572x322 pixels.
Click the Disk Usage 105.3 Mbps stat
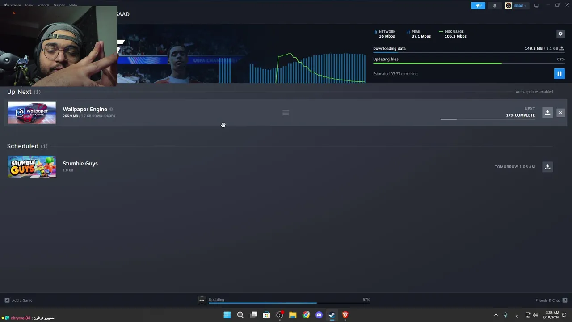(x=453, y=34)
